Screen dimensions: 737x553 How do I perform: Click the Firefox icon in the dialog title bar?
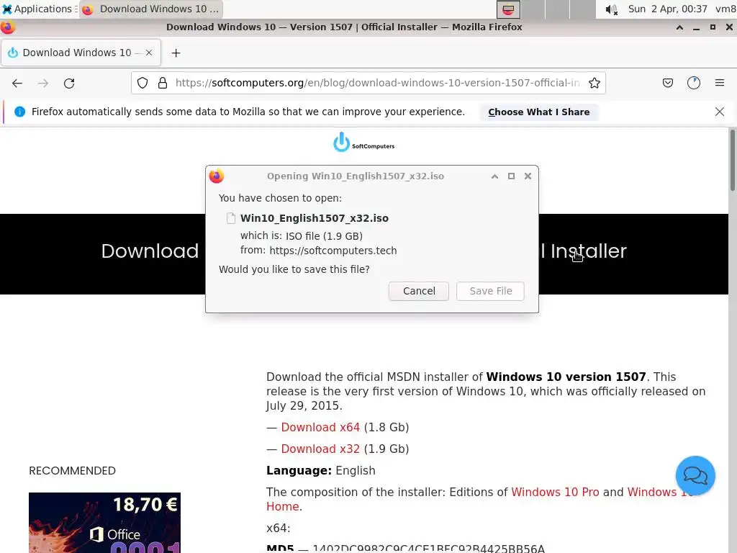tap(216, 176)
